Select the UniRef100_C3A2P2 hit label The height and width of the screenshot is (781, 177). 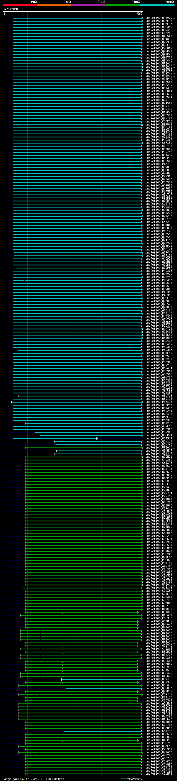click(x=159, y=536)
